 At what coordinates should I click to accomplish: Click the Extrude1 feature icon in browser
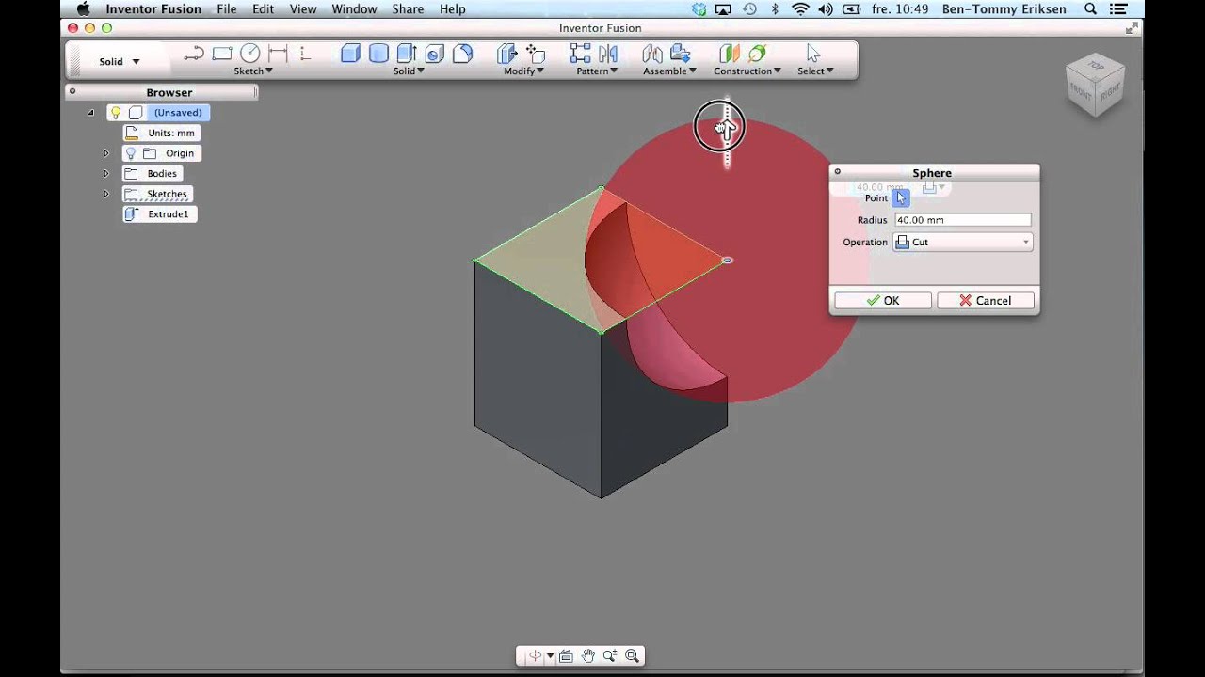coord(132,214)
